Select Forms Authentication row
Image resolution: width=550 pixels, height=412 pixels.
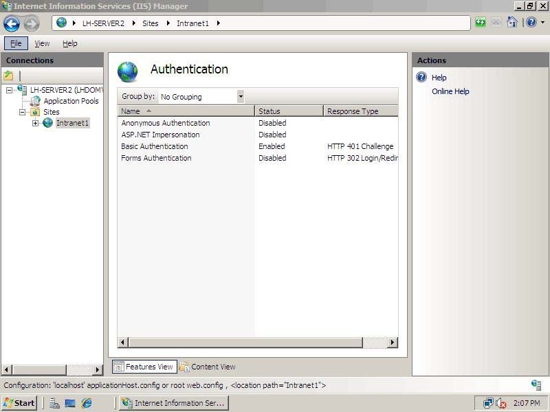pos(258,158)
